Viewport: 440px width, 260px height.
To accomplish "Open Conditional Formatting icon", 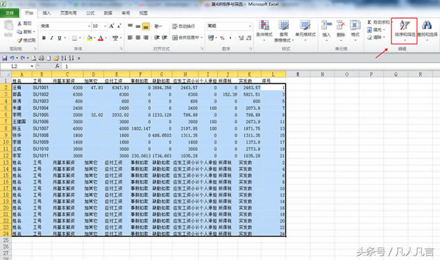I will click(264, 25).
